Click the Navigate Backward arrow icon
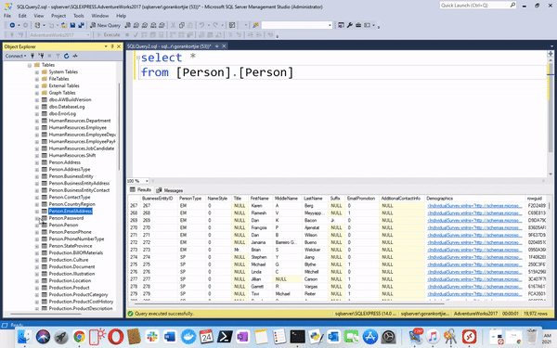Viewport: 557px width, 348px height. pyautogui.click(x=12, y=25)
